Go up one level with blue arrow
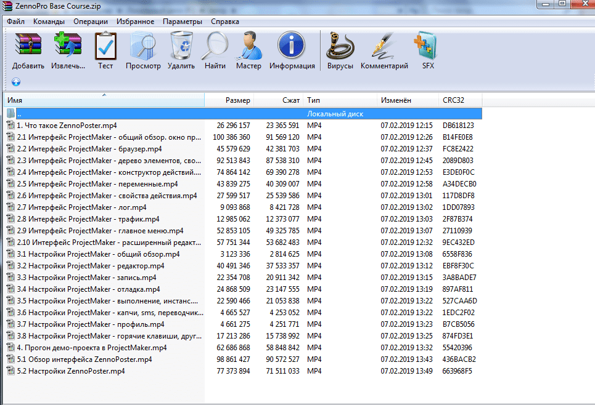Image resolution: width=595 pixels, height=405 pixels. (x=16, y=81)
